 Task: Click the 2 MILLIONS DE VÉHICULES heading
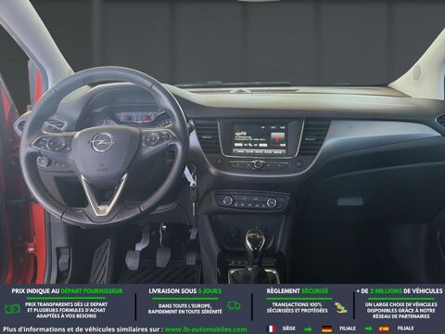400,291
